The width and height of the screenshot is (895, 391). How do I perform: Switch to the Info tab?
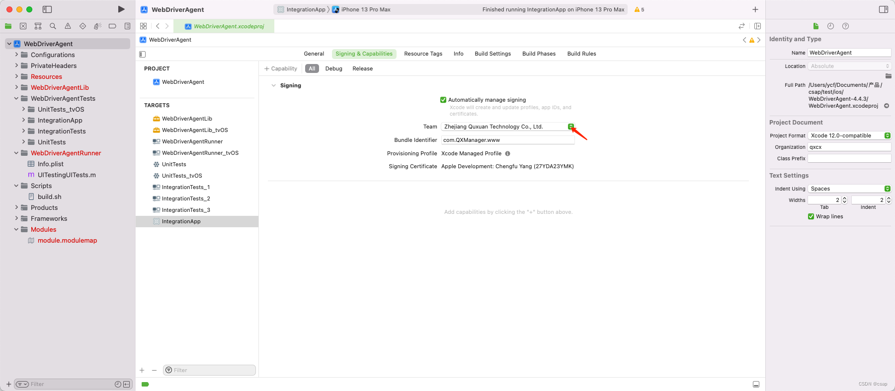pyautogui.click(x=458, y=54)
